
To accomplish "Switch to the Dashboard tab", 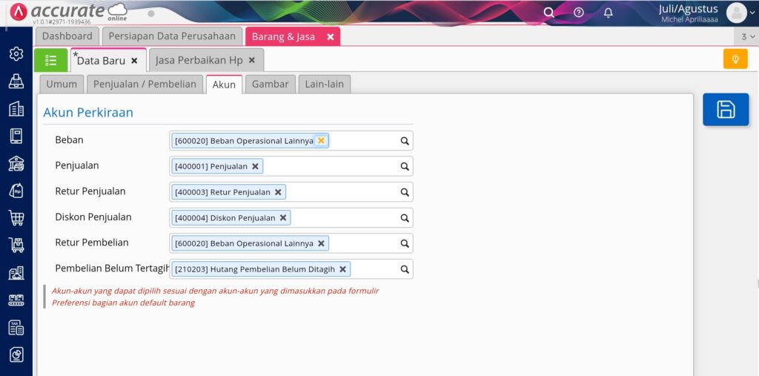I will pos(67,36).
